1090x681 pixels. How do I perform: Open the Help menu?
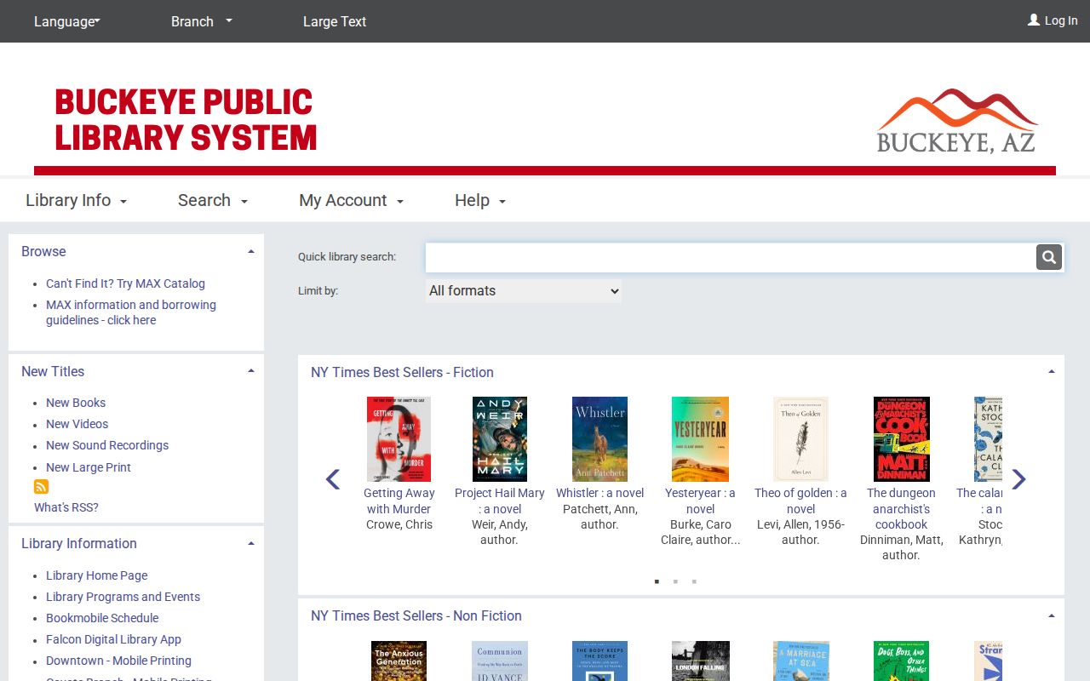click(480, 201)
